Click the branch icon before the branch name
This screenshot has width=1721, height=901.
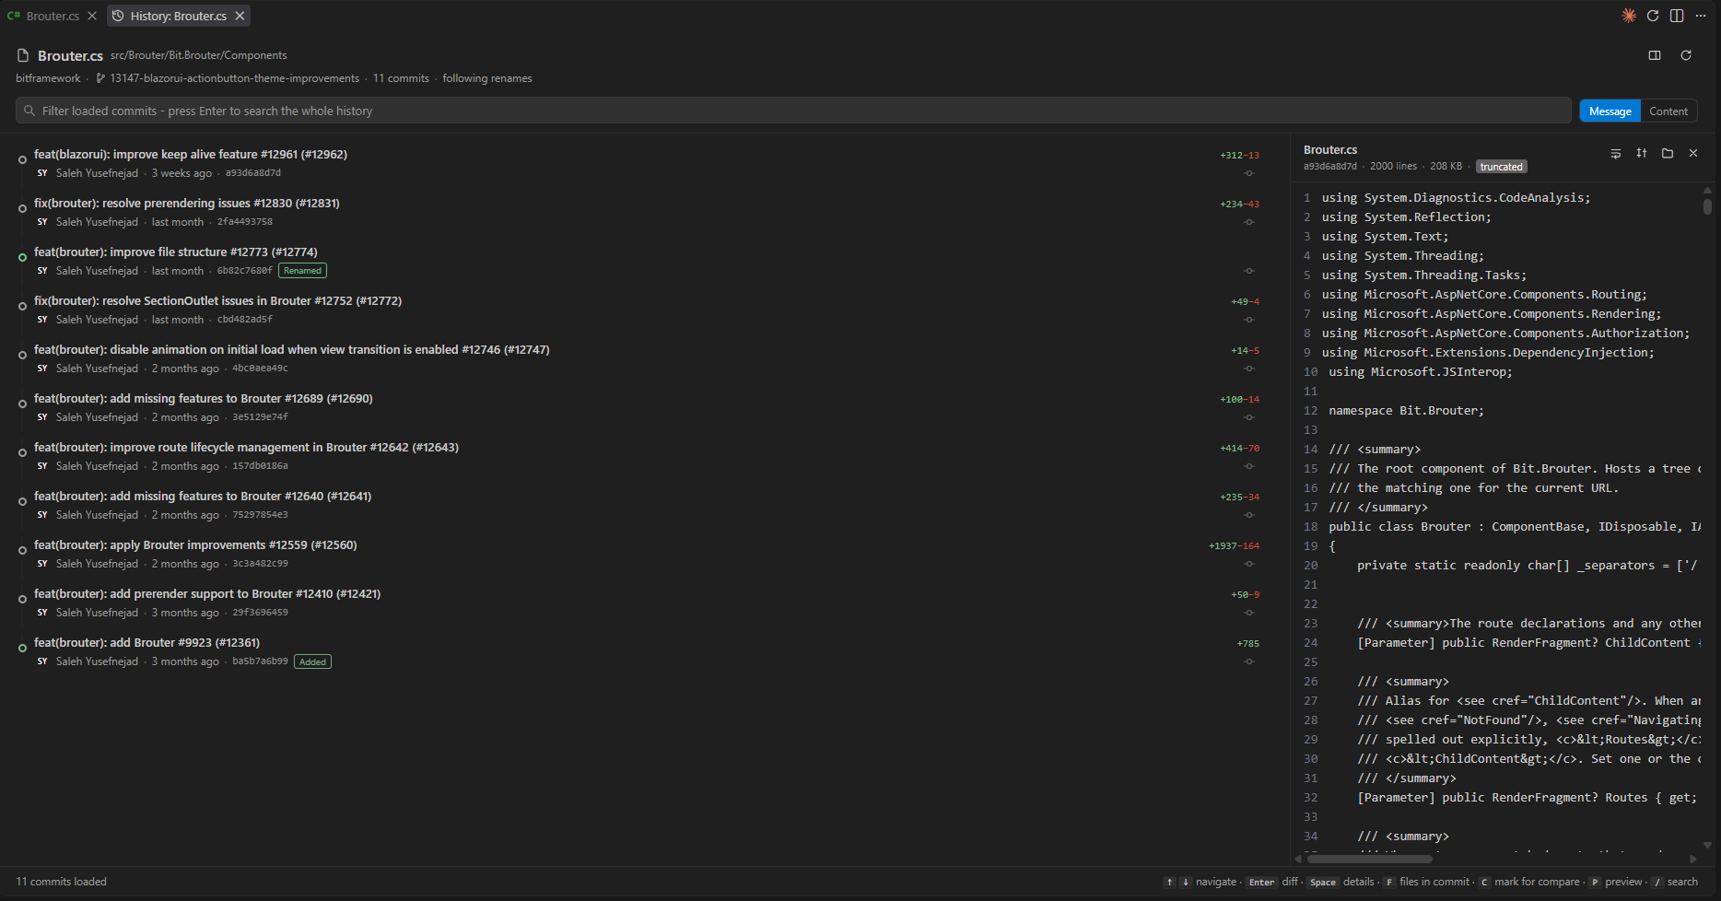(100, 78)
